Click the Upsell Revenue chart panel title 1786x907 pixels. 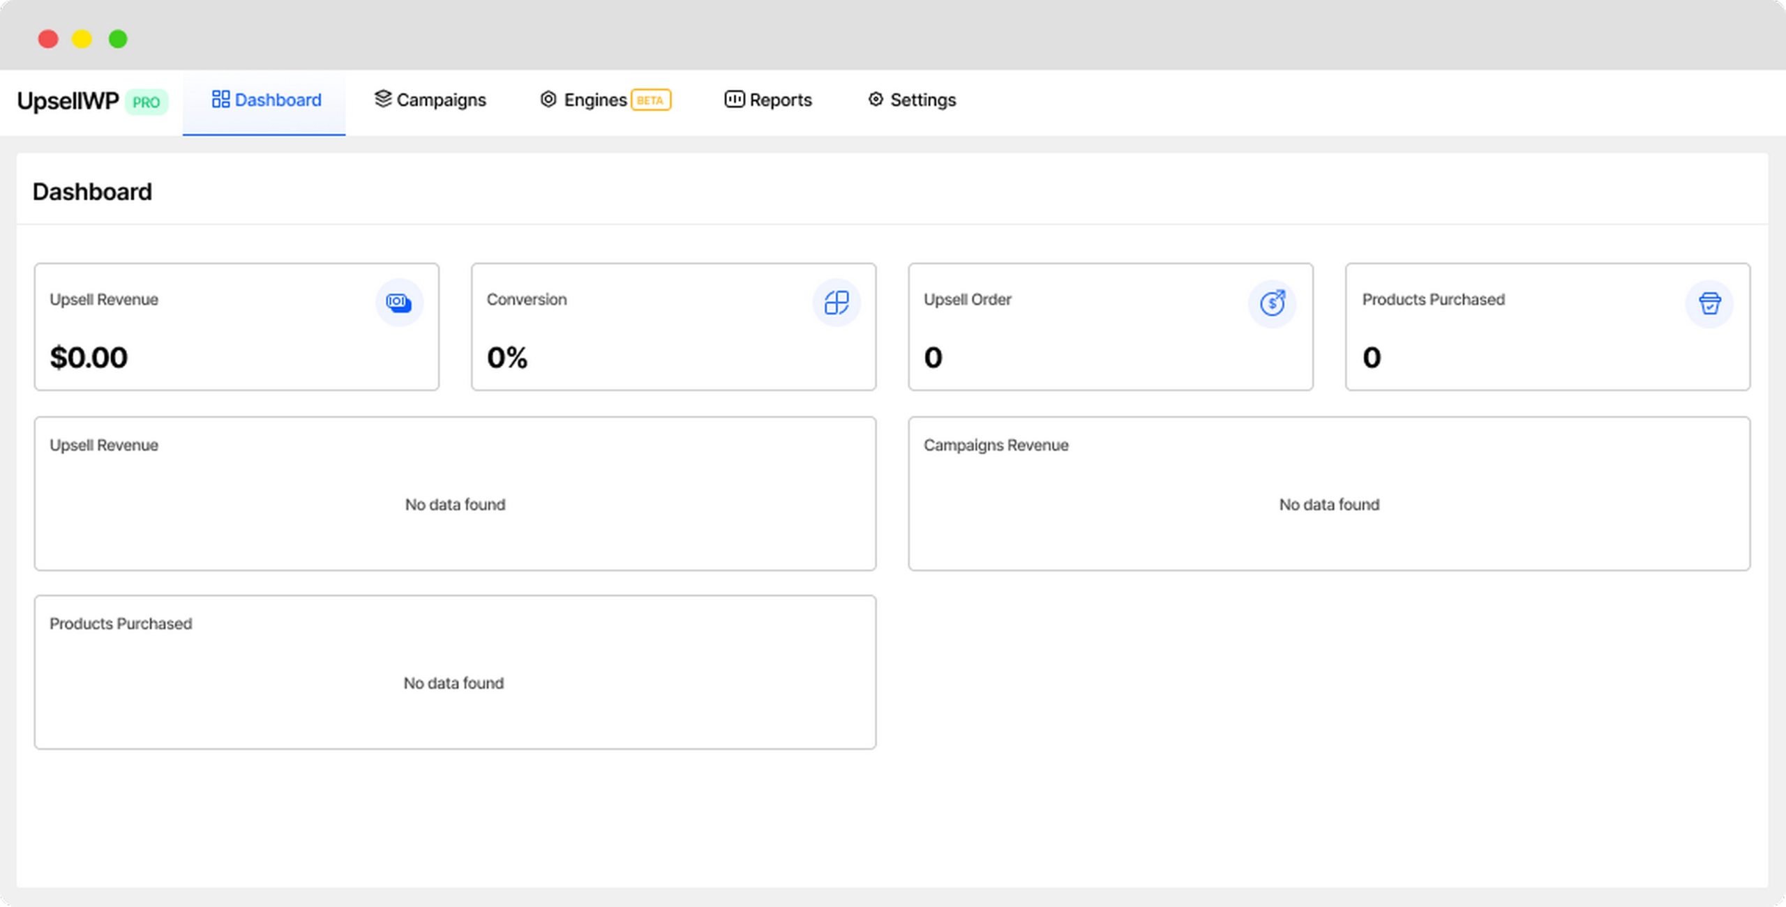tap(104, 445)
